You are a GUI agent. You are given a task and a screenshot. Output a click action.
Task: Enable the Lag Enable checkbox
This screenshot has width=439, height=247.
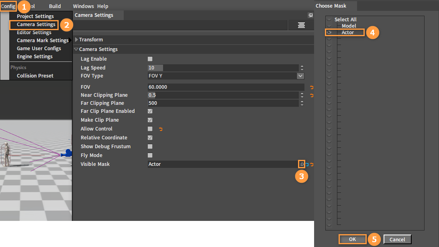(150, 59)
